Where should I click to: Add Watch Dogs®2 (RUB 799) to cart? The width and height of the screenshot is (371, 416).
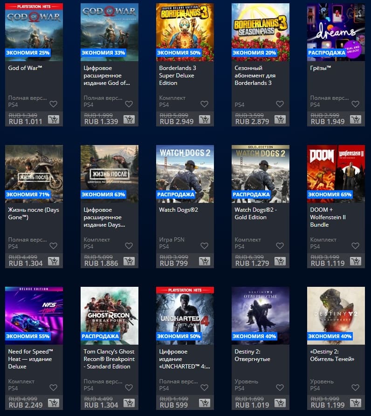[x=205, y=261]
